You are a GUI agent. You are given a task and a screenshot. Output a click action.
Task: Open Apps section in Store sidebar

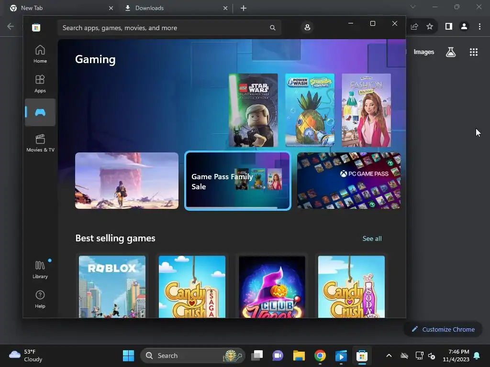click(x=40, y=84)
